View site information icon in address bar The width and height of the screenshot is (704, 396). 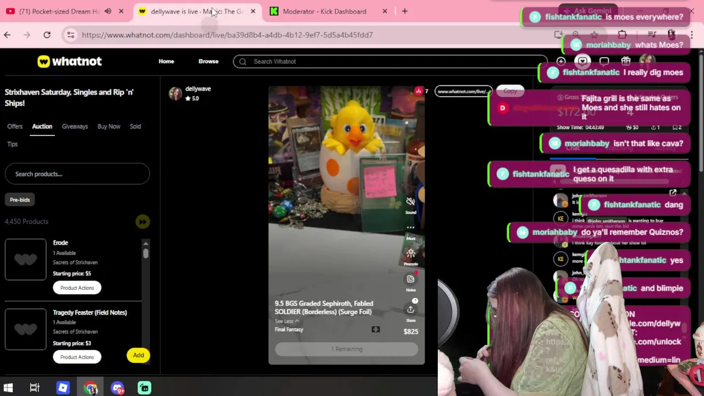[x=70, y=35]
